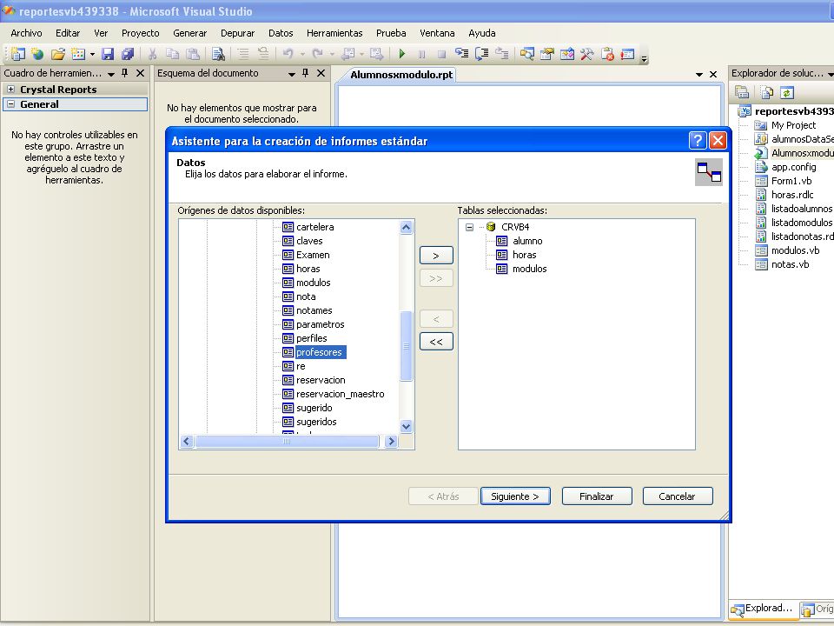Click the vertical scrollbar down arrow in sources list
This screenshot has height=626, width=834.
(407, 426)
